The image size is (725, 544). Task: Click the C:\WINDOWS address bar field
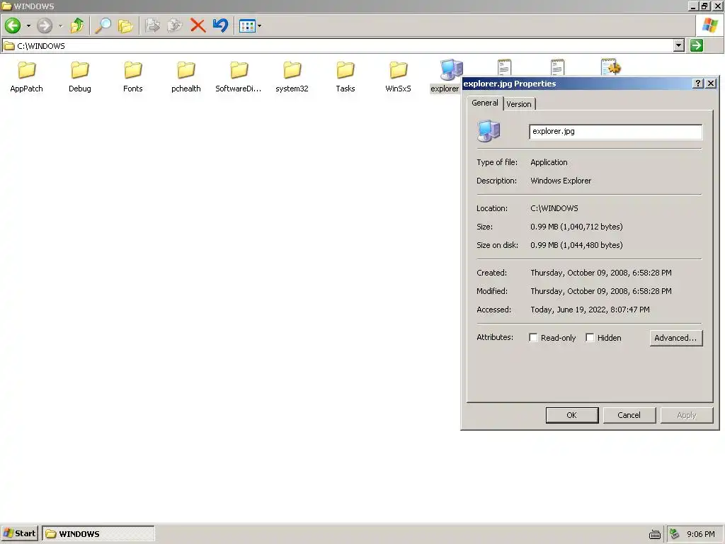coord(344,46)
